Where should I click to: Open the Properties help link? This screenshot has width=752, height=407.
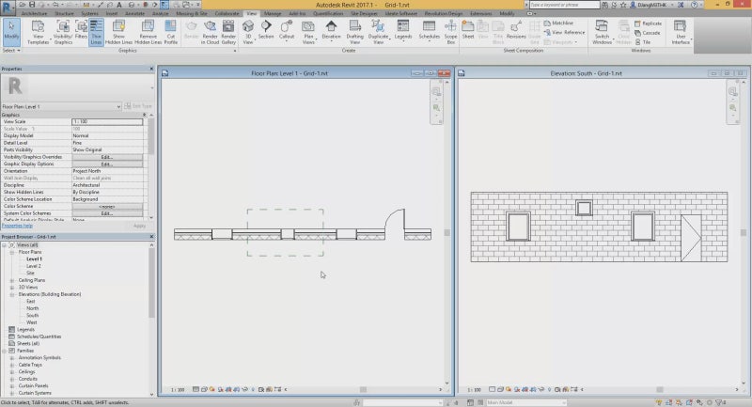tap(17, 226)
